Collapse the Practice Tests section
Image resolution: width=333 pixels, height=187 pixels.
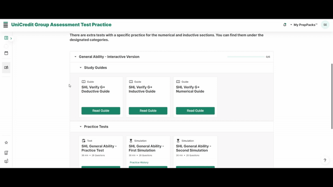tap(81, 127)
